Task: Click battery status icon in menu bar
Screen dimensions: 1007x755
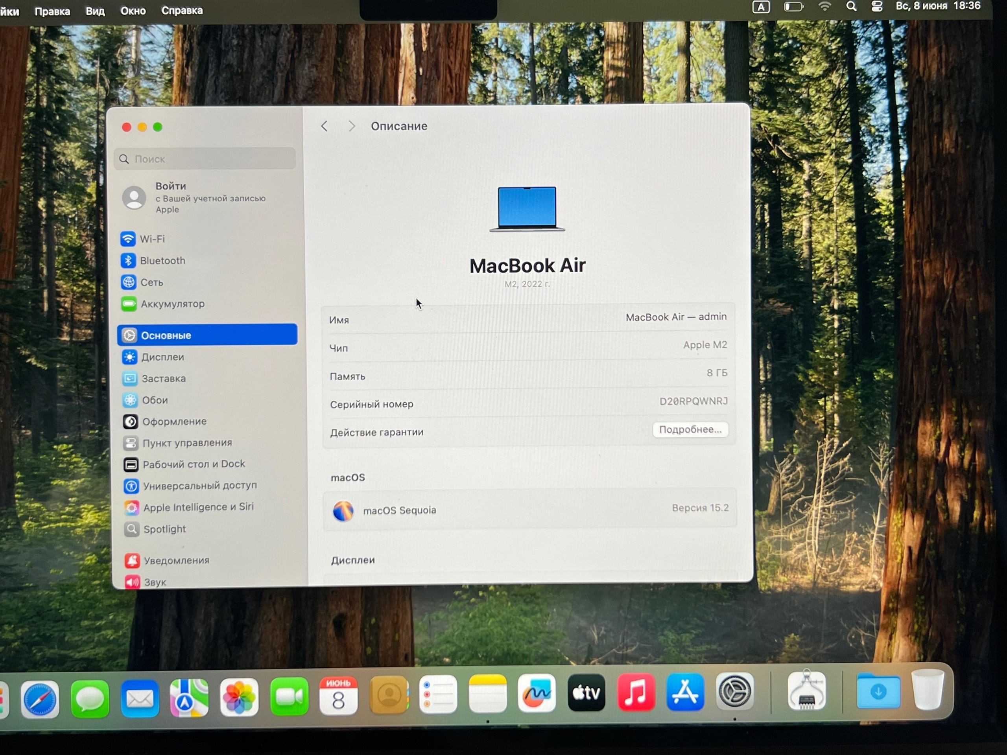Action: (793, 7)
